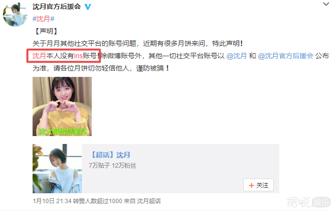Enlarge the heart-gesture photo in the post
Viewport: 331px width, 212px height.
point(62,106)
